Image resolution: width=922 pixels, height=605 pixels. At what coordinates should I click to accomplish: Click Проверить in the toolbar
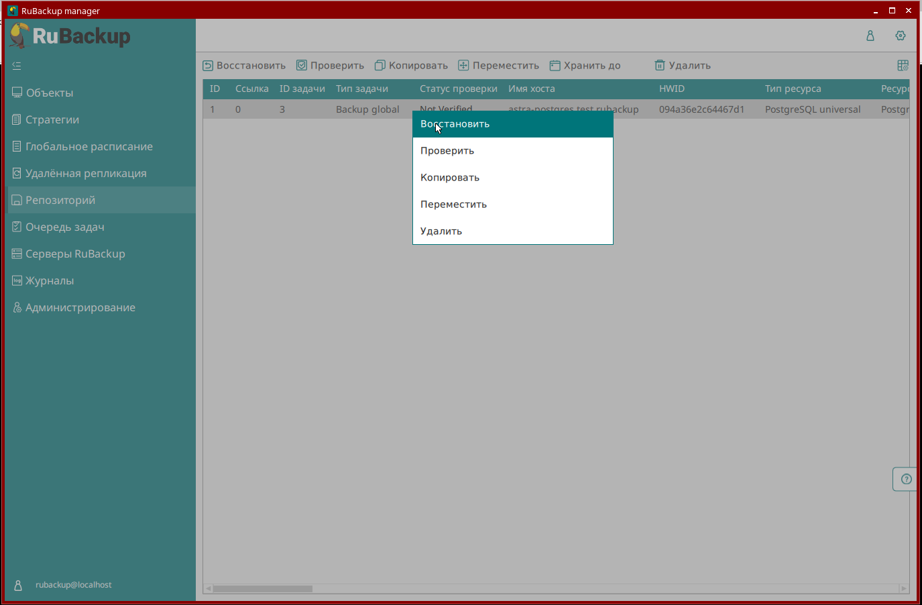[x=330, y=66]
